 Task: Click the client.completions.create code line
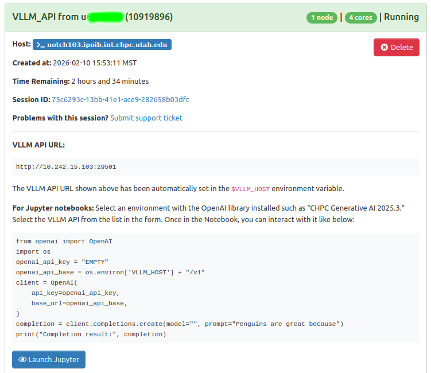click(179, 324)
